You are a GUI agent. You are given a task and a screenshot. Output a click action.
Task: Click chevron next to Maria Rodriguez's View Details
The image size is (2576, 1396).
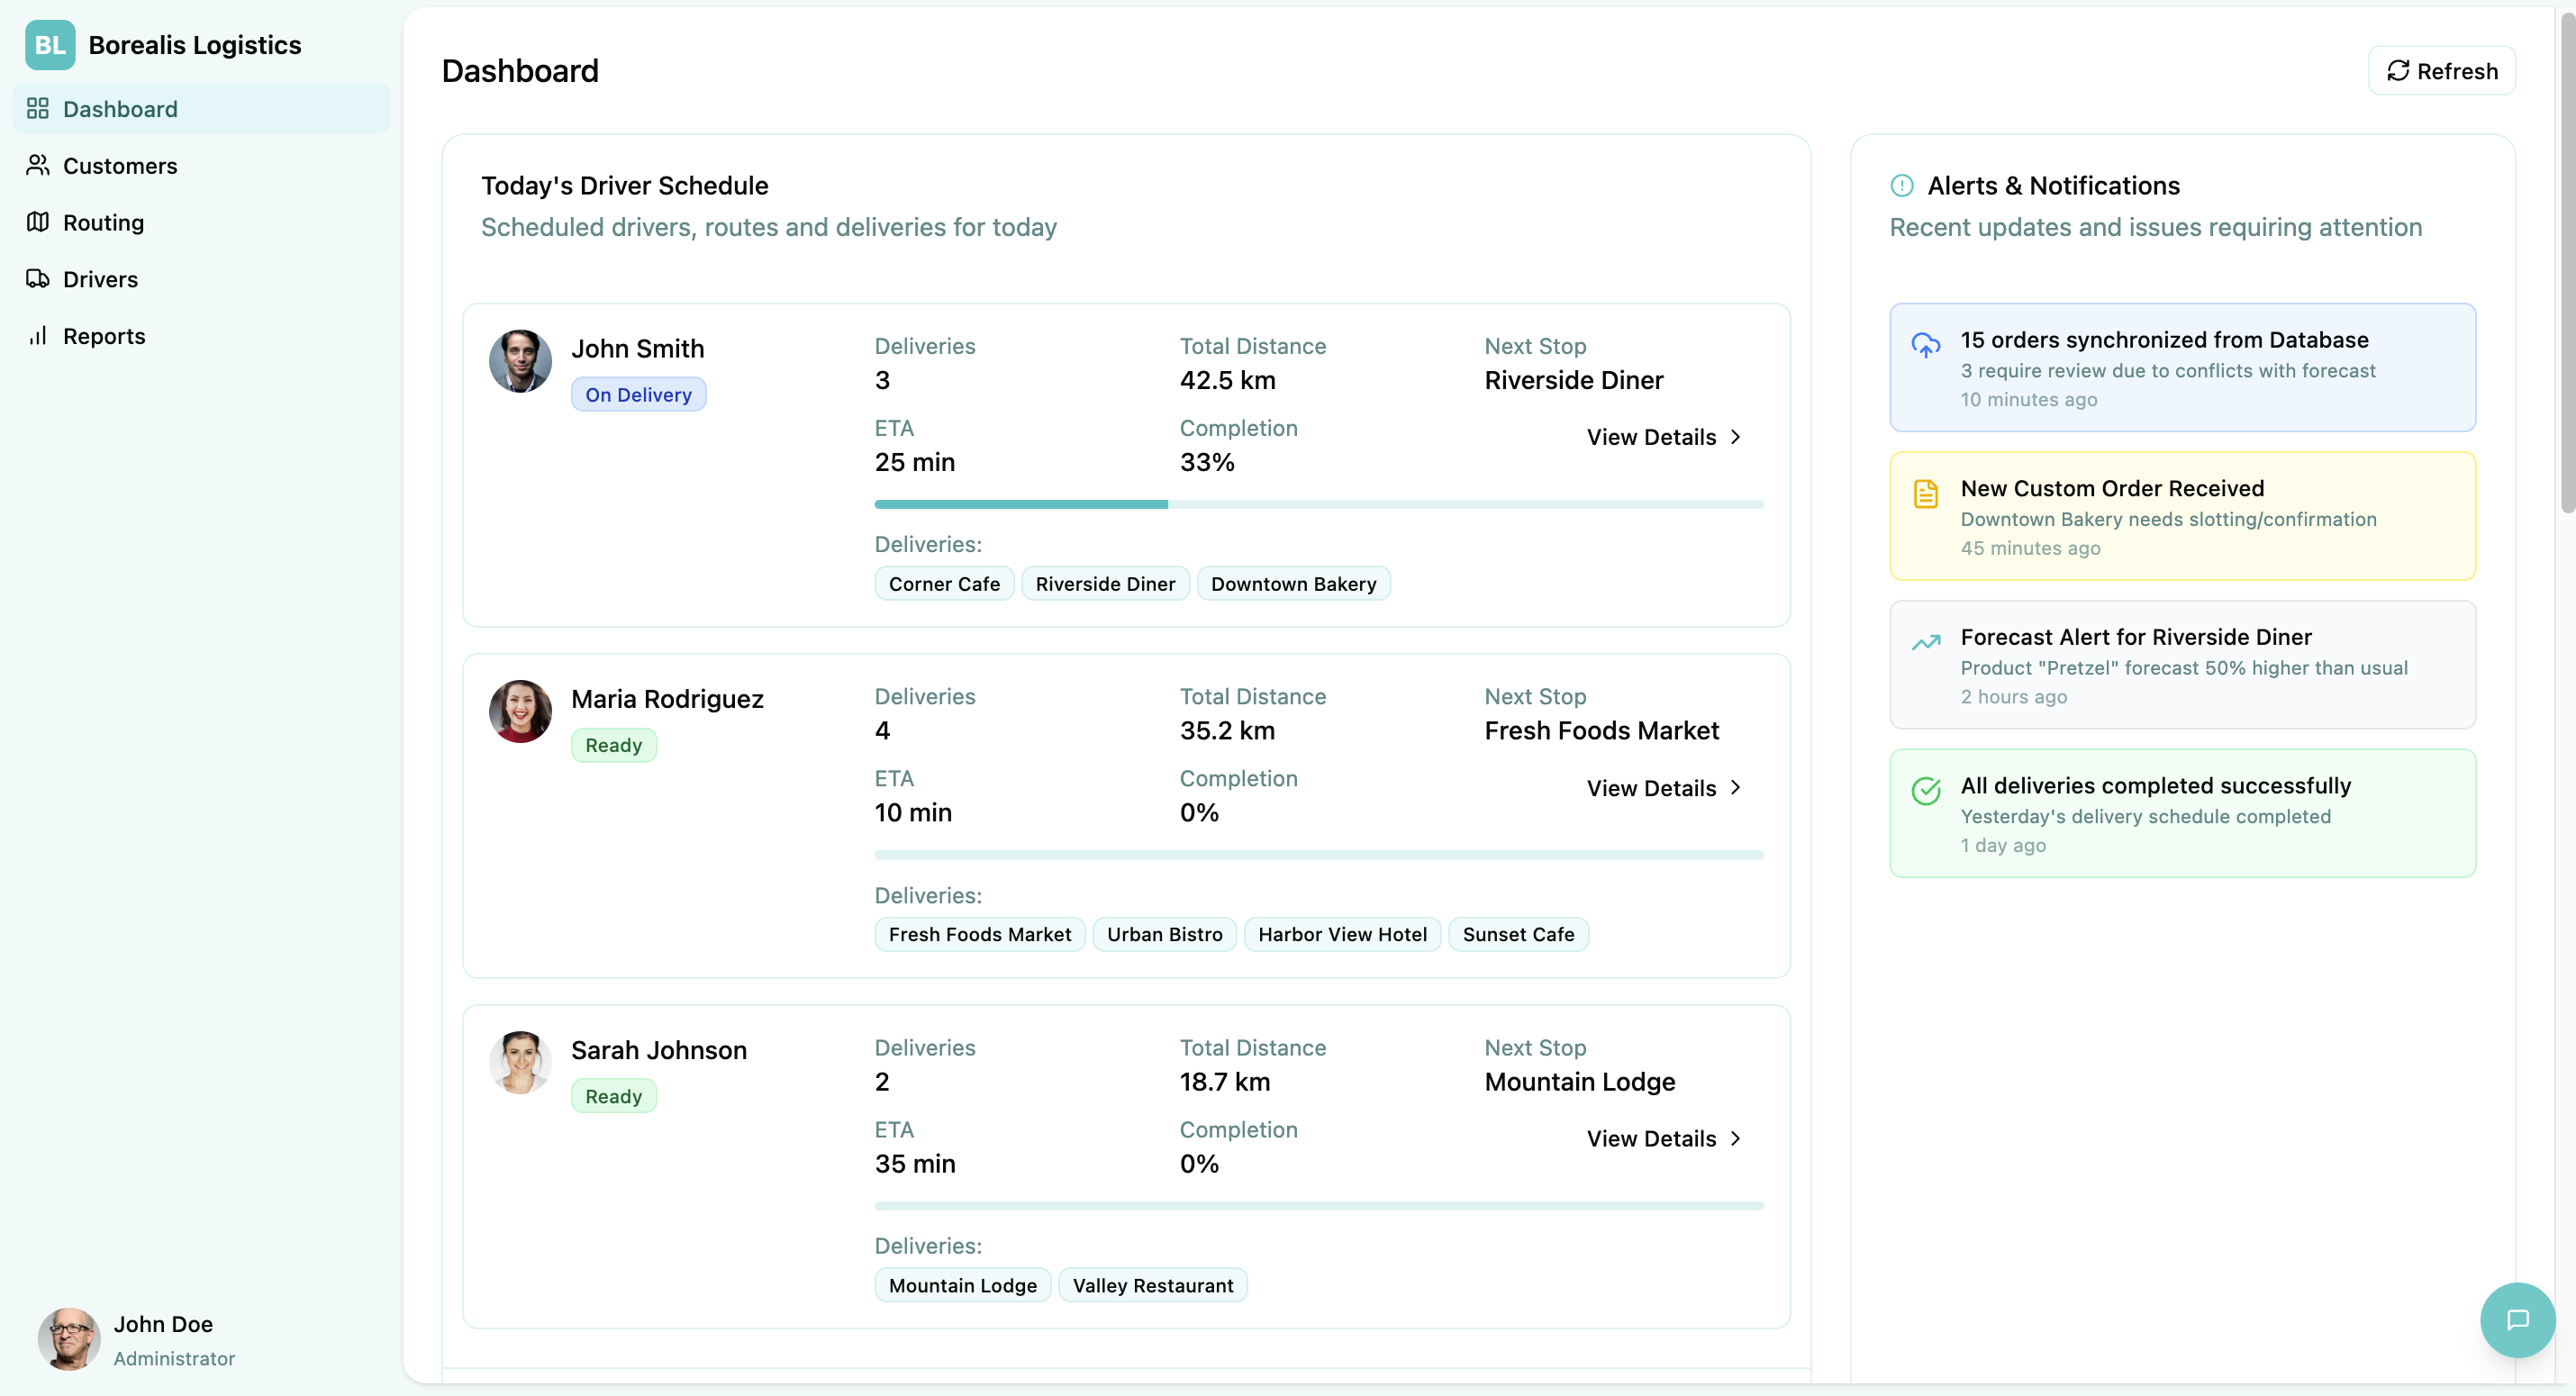point(1736,787)
